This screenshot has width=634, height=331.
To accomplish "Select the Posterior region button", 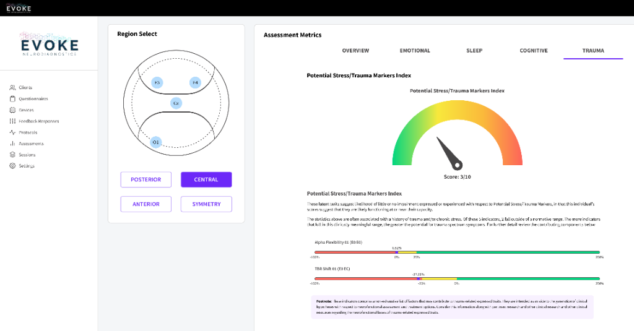I will point(146,179).
